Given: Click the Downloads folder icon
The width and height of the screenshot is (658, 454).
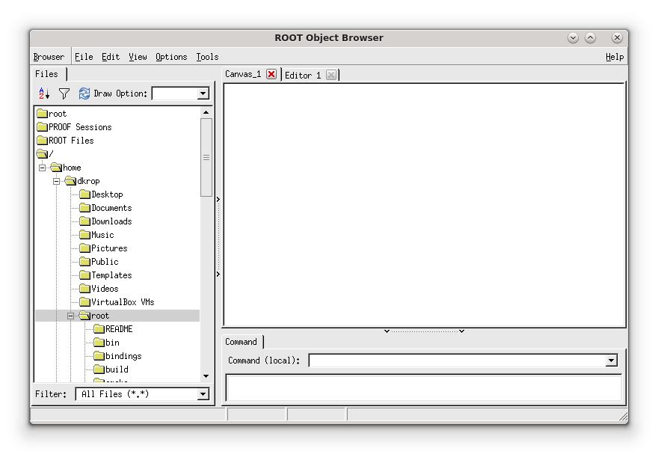Looking at the screenshot, I should [x=85, y=221].
